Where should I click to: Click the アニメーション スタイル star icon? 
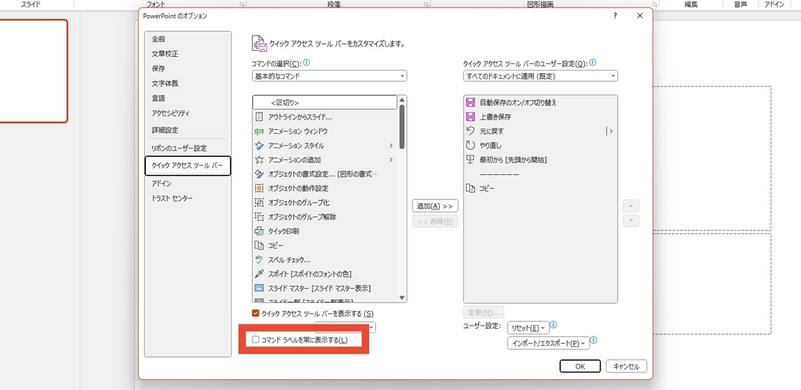(259, 146)
